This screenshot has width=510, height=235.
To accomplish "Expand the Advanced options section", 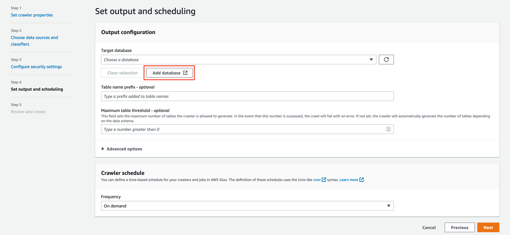I will (124, 149).
